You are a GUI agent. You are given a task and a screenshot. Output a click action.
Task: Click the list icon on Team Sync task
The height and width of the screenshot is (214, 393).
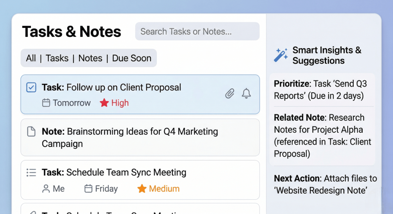click(31, 173)
